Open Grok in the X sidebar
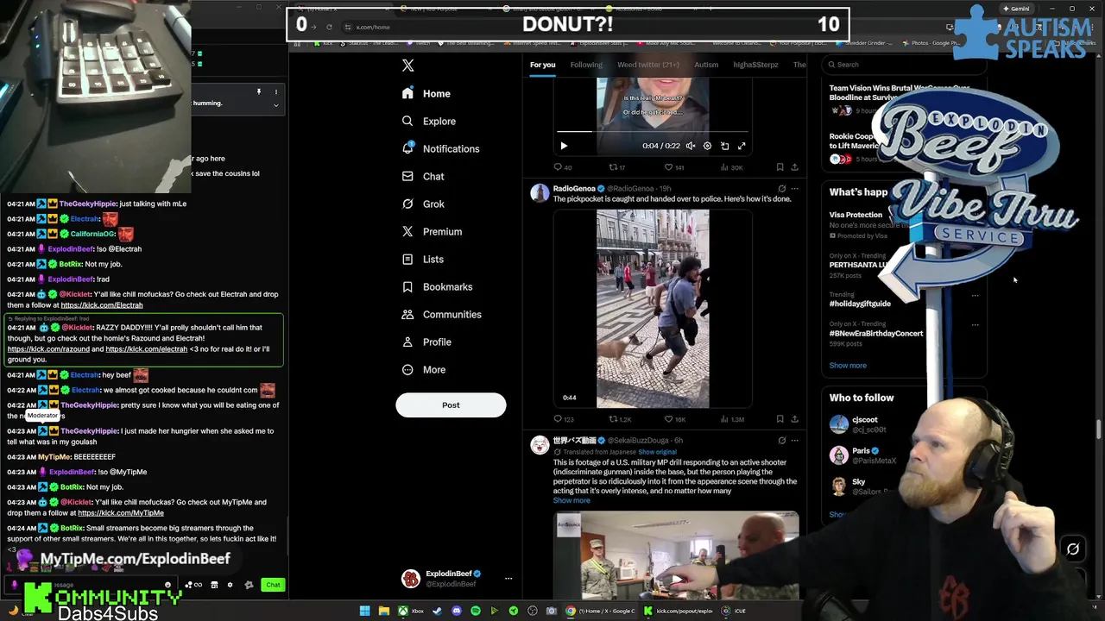This screenshot has height=621, width=1105. point(423,204)
